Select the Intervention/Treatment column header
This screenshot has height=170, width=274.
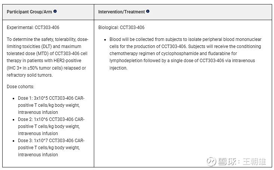pos(121,12)
